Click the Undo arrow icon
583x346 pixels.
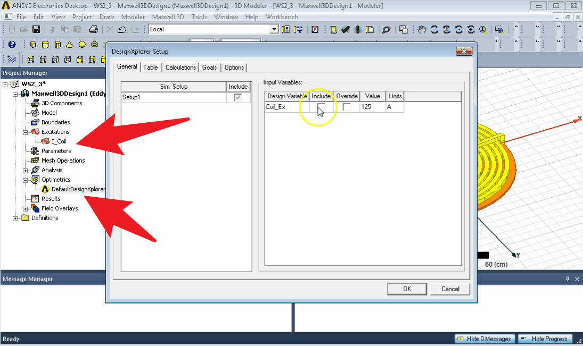tap(122, 29)
